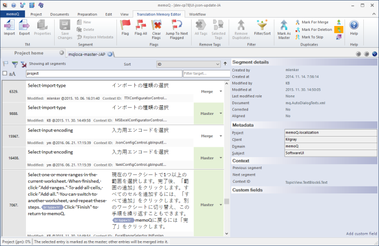This screenshot has height=246, width=379.
Task: Click the highlighted orange Duplicates icon
Action: pyautogui.click(x=339, y=30)
